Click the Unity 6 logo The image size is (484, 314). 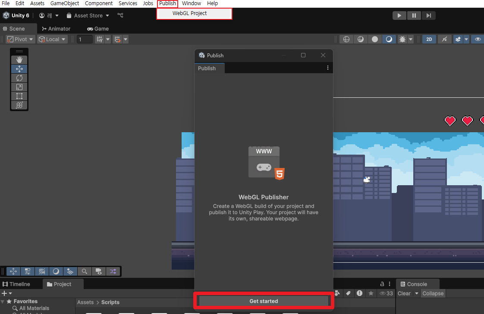tap(6, 16)
